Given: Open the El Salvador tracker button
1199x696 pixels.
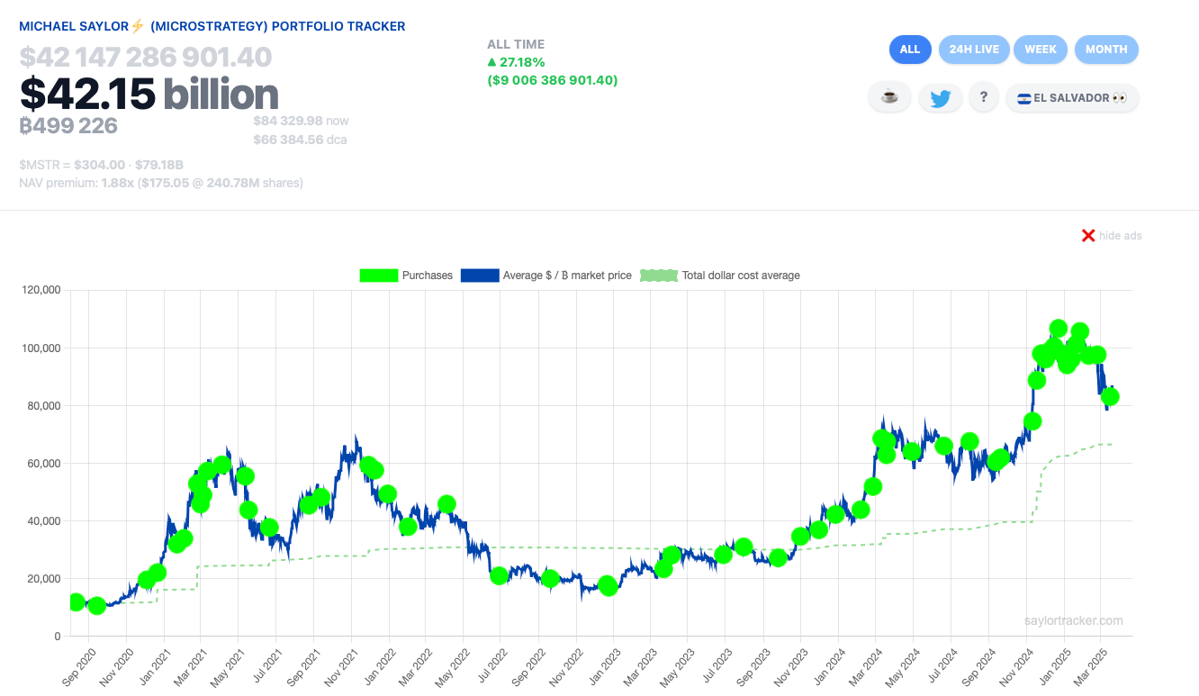Looking at the screenshot, I should (x=1072, y=97).
